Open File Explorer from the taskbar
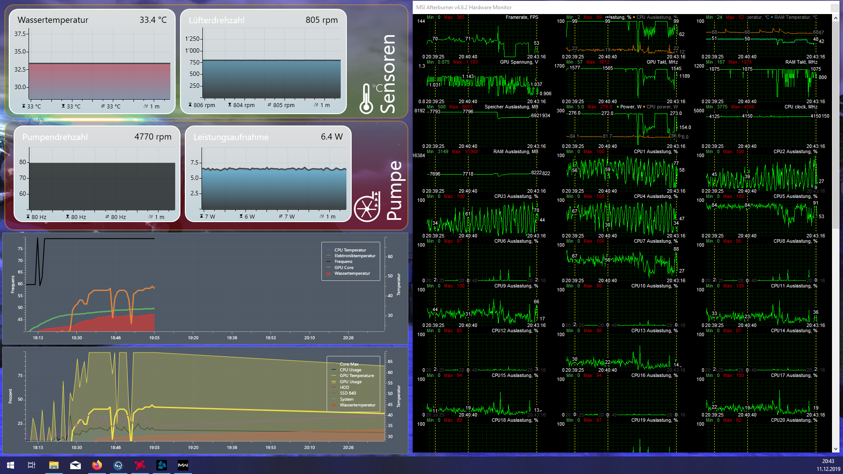This screenshot has height=474, width=843. pos(54,465)
